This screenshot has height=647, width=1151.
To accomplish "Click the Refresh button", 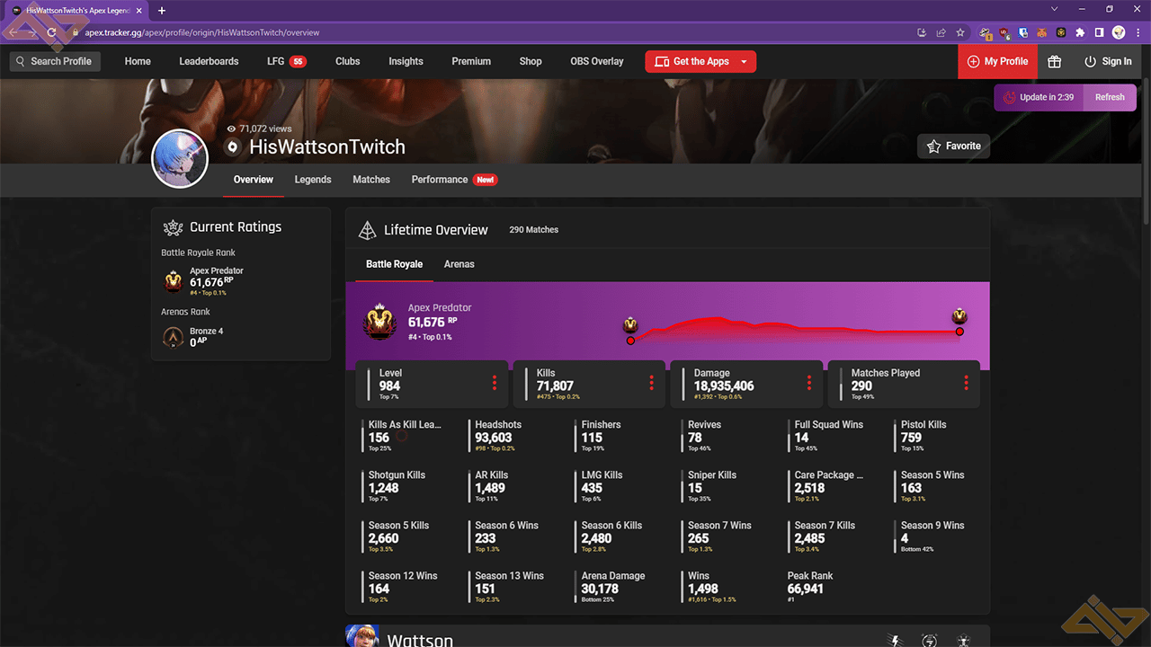I will (1110, 97).
